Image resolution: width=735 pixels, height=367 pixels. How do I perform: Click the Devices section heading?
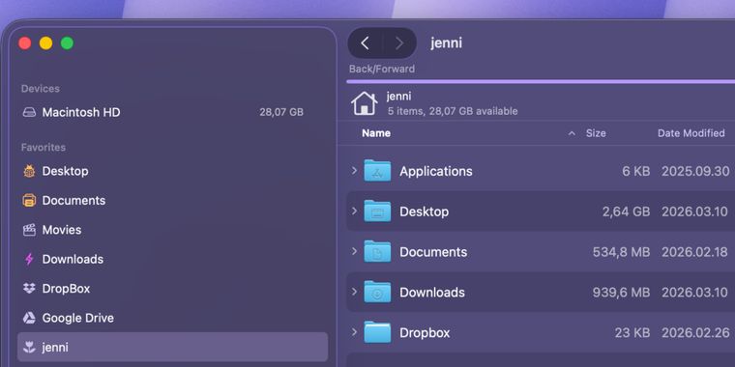point(41,89)
